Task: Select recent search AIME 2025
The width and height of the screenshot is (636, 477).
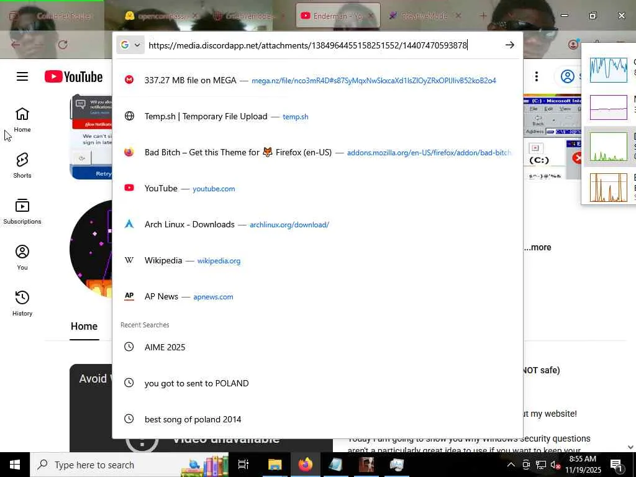Action: point(317,347)
